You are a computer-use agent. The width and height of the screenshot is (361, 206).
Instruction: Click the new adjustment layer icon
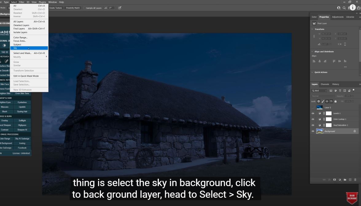click(340, 180)
